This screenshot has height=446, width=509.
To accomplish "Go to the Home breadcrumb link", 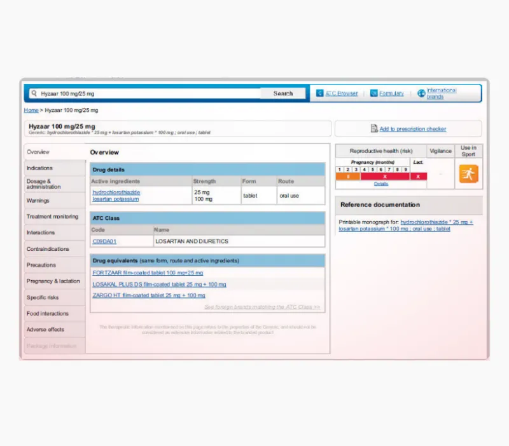I will click(x=31, y=110).
